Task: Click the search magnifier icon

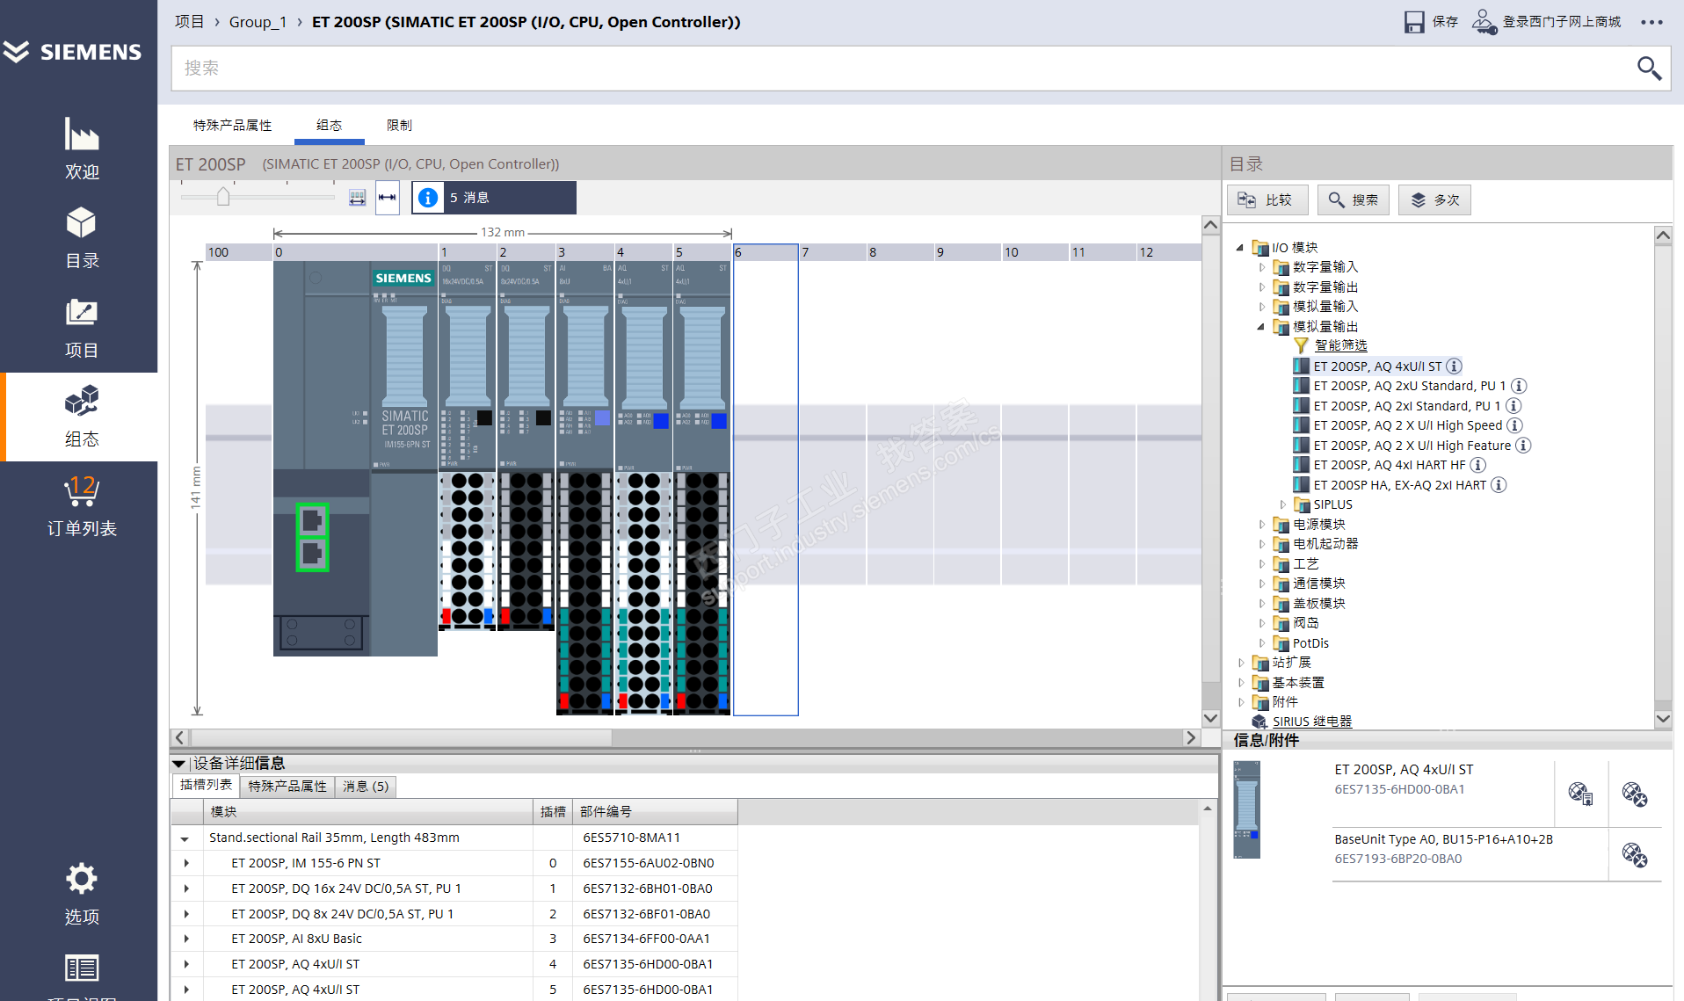Action: pos(1648,69)
